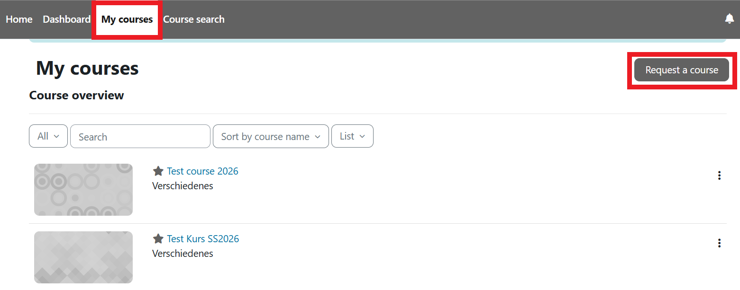The width and height of the screenshot is (740, 290).
Task: Open the Test course 2026 link
Action: pyautogui.click(x=202, y=171)
